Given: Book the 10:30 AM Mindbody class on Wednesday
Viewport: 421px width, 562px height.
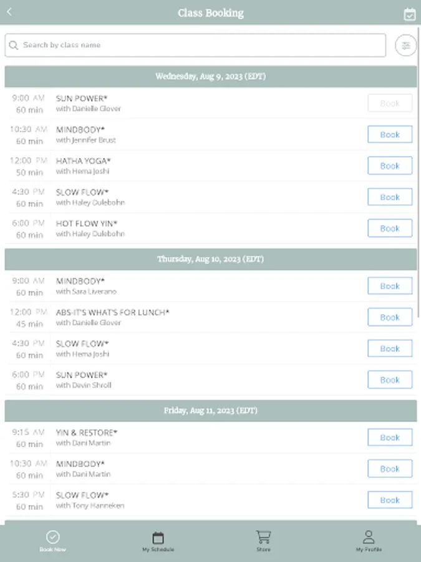Looking at the screenshot, I should (390, 134).
